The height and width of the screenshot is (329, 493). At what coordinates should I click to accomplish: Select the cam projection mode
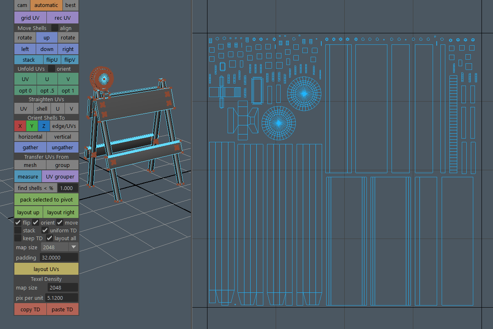tap(22, 5)
